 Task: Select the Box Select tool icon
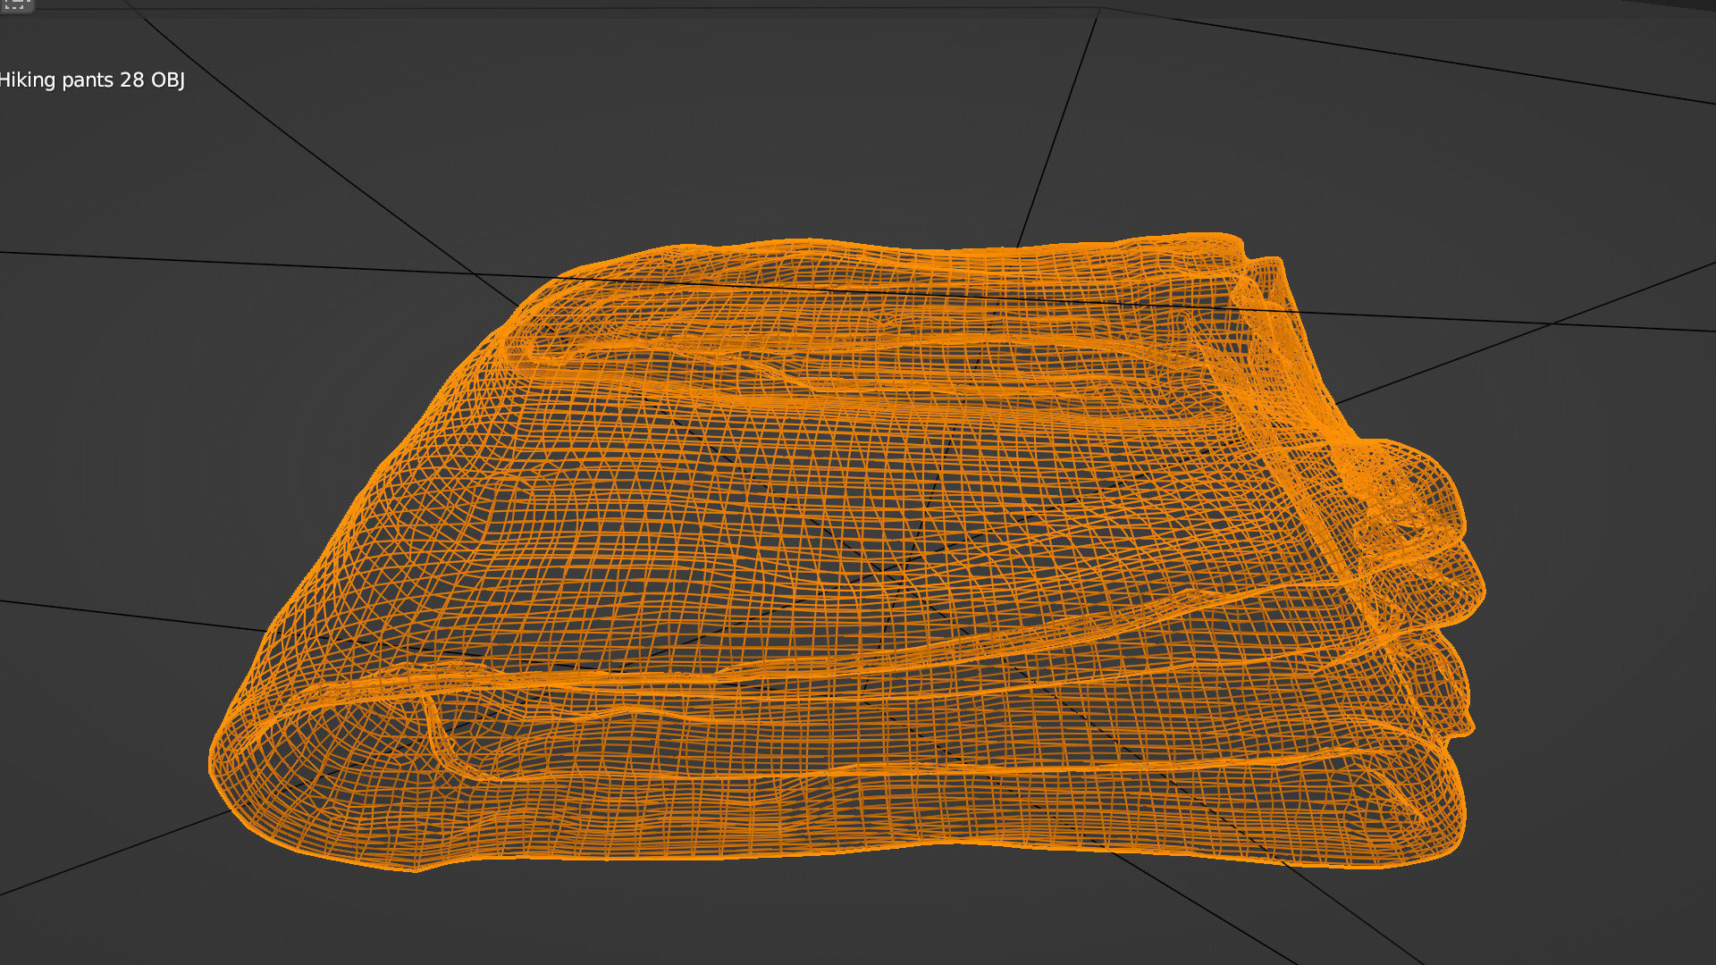point(15,4)
